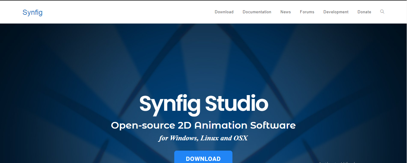
Task: Click "for Windows, Linux and OSX" text
Action: click(203, 138)
